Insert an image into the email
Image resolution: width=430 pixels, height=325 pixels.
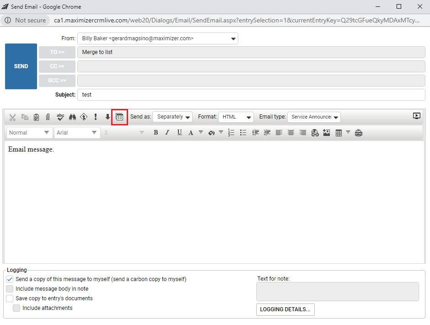(x=326, y=133)
